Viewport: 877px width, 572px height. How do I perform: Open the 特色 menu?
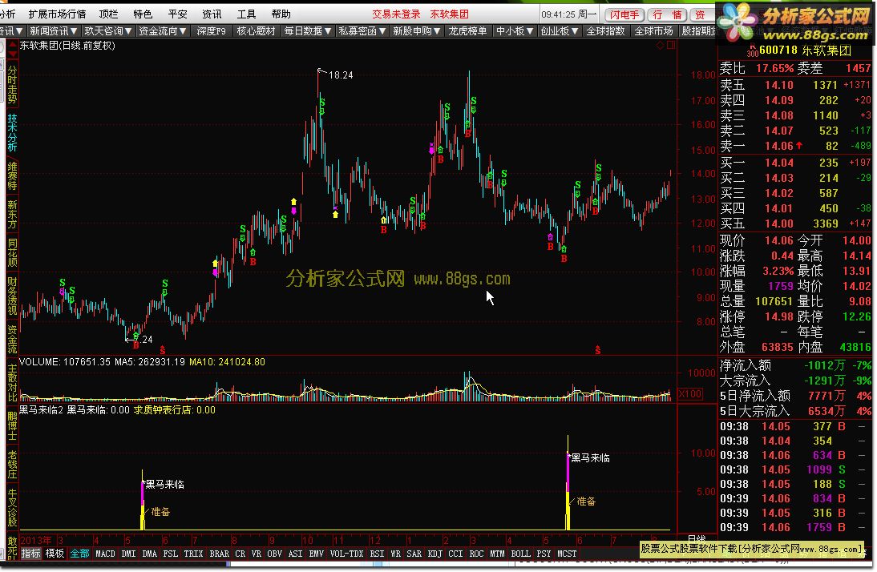pyautogui.click(x=143, y=14)
